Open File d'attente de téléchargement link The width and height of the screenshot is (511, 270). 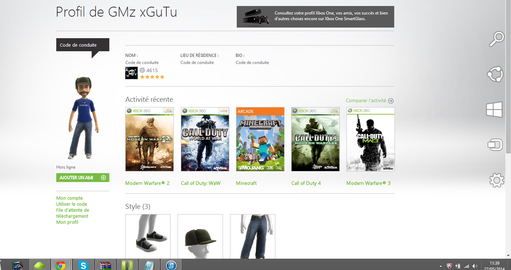(73, 213)
